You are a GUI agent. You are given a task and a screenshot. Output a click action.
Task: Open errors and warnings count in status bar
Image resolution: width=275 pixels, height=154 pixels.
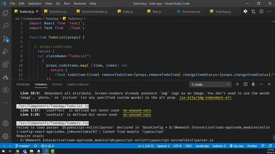tap(48, 146)
